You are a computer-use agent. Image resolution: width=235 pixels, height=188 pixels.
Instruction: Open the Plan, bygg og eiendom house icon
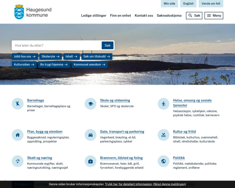pos(18,135)
